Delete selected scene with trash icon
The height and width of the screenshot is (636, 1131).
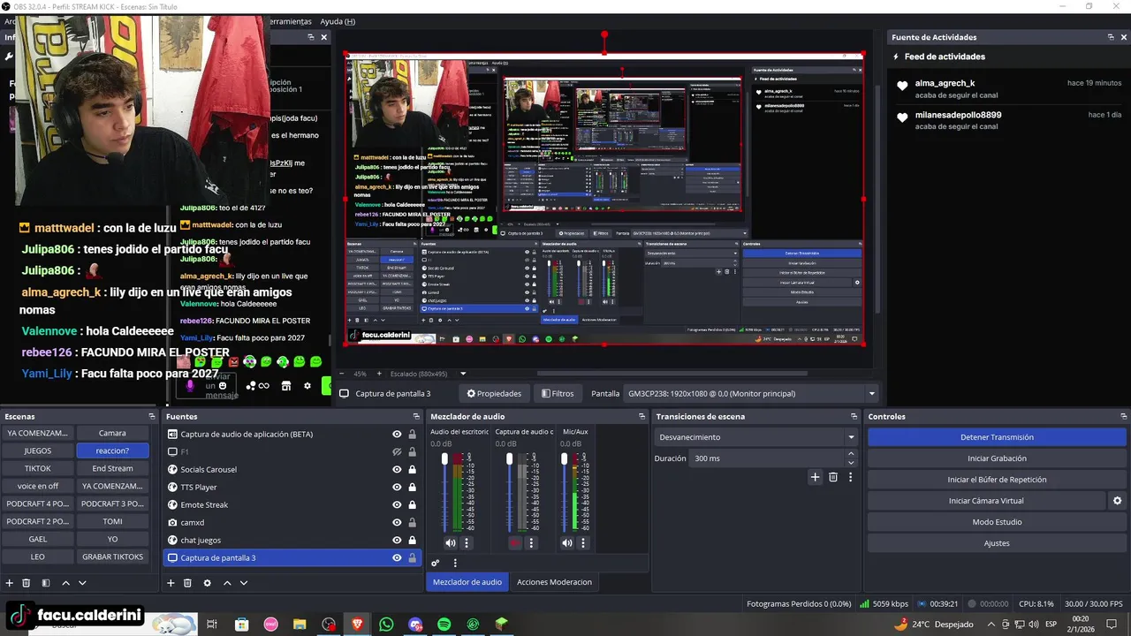(x=27, y=583)
